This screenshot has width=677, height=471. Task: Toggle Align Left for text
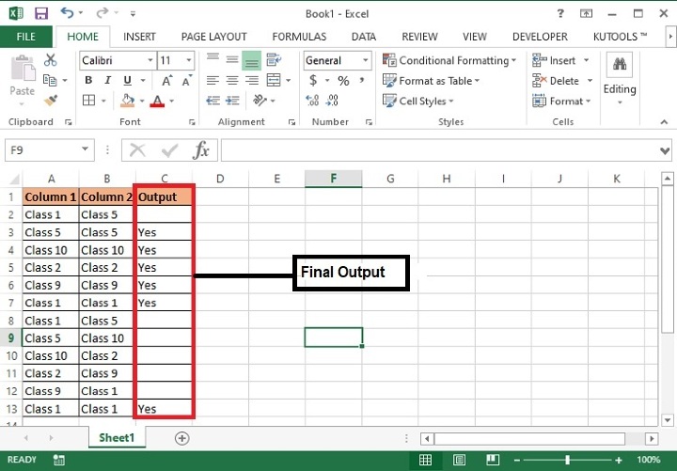[213, 80]
